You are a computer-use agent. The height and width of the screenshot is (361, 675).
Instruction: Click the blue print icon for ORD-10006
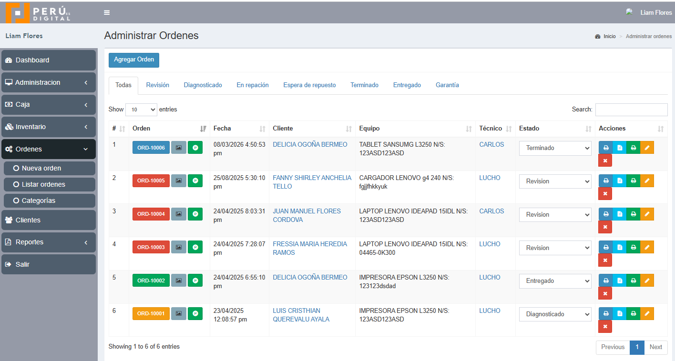click(605, 148)
